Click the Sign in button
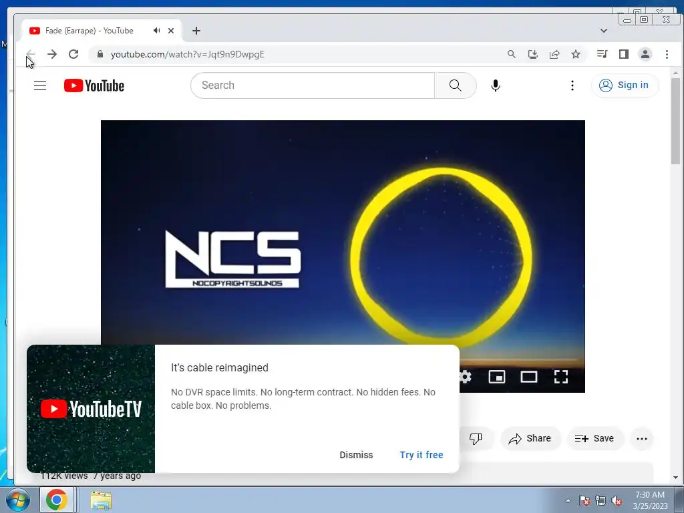Screen dimensions: 684x513 pyautogui.click(x=625, y=85)
